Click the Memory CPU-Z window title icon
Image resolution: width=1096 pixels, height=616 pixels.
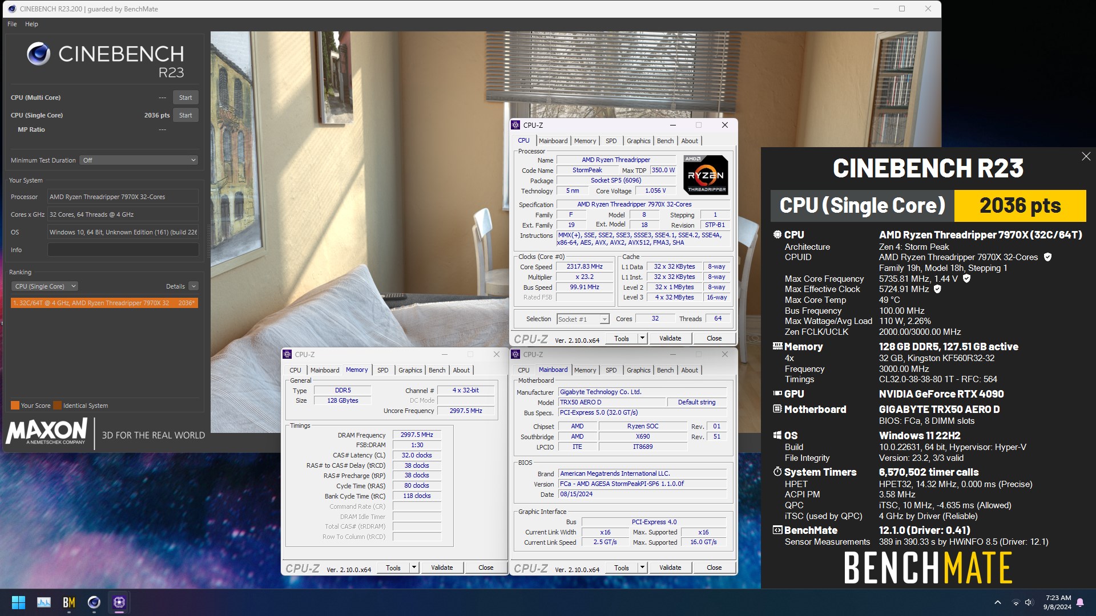[287, 354]
